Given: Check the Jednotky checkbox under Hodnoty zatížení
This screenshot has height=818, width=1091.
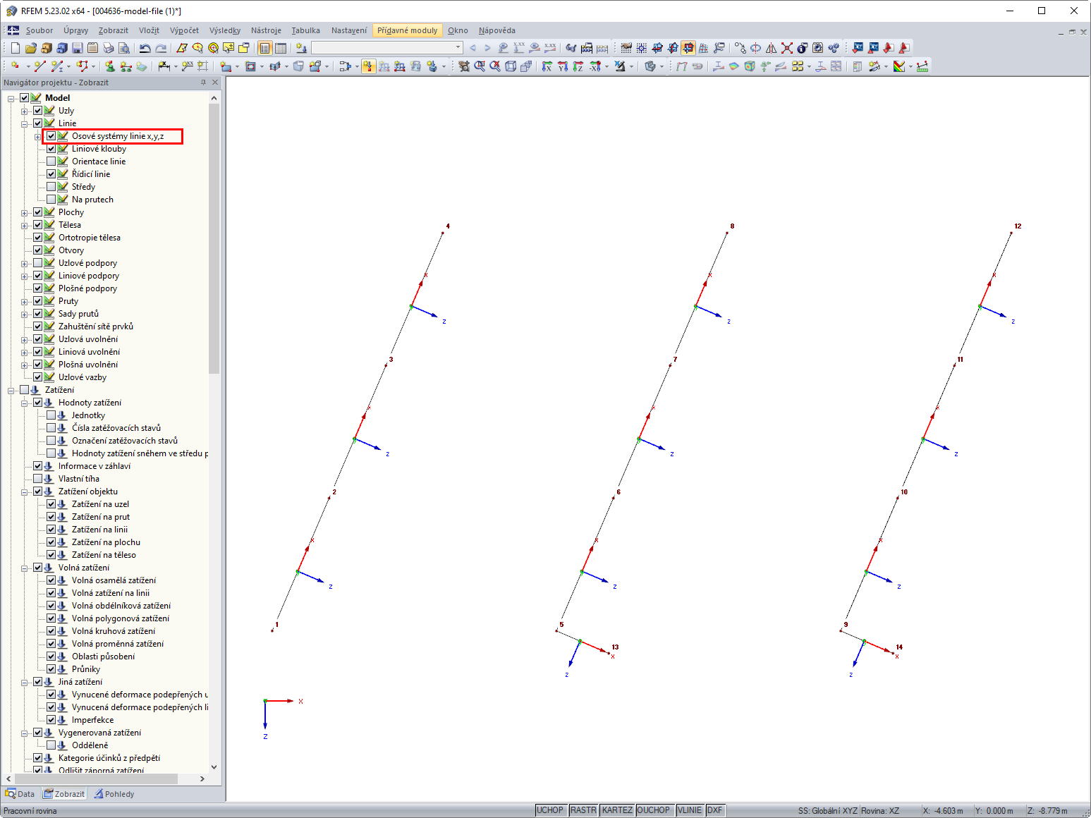Looking at the screenshot, I should pyautogui.click(x=51, y=415).
